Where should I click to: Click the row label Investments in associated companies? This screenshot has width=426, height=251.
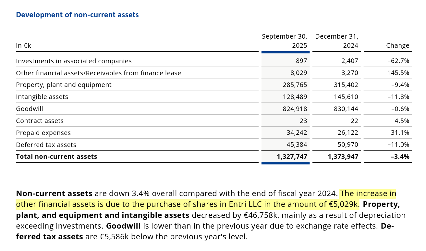pos(74,61)
